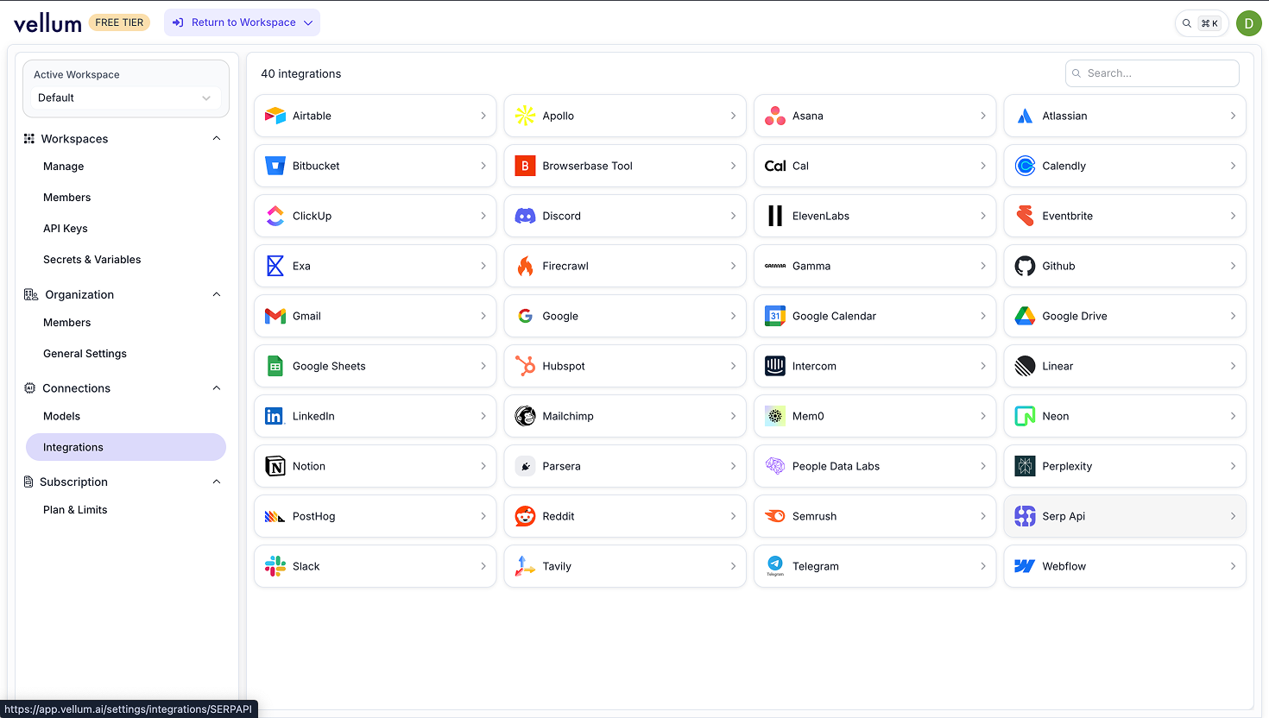The width and height of the screenshot is (1269, 718).
Task: Click the FREE TIER badge
Action: (x=119, y=22)
